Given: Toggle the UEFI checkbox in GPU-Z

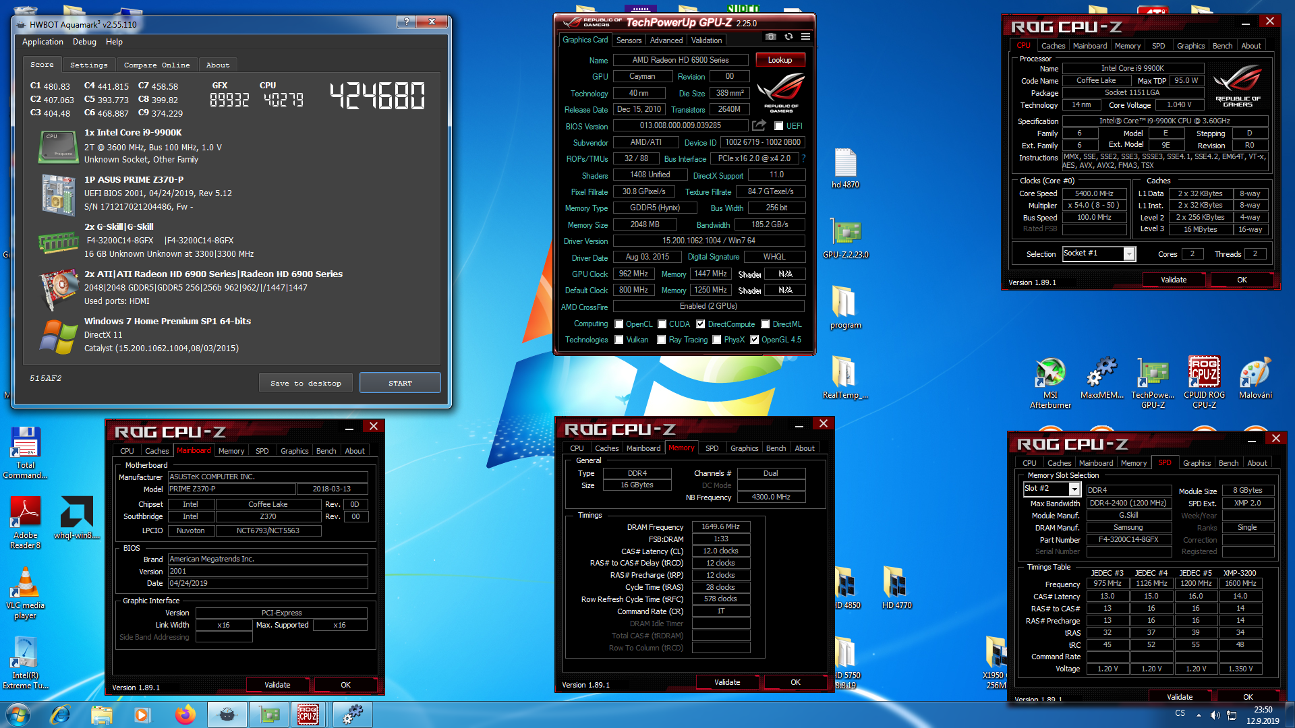Looking at the screenshot, I should (x=779, y=126).
